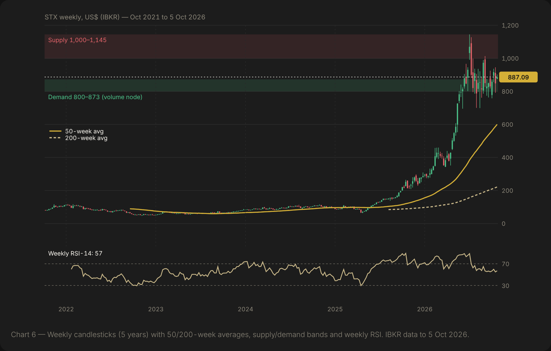Click the 2025 year label on time axis
This screenshot has width=551, height=351.
click(335, 309)
